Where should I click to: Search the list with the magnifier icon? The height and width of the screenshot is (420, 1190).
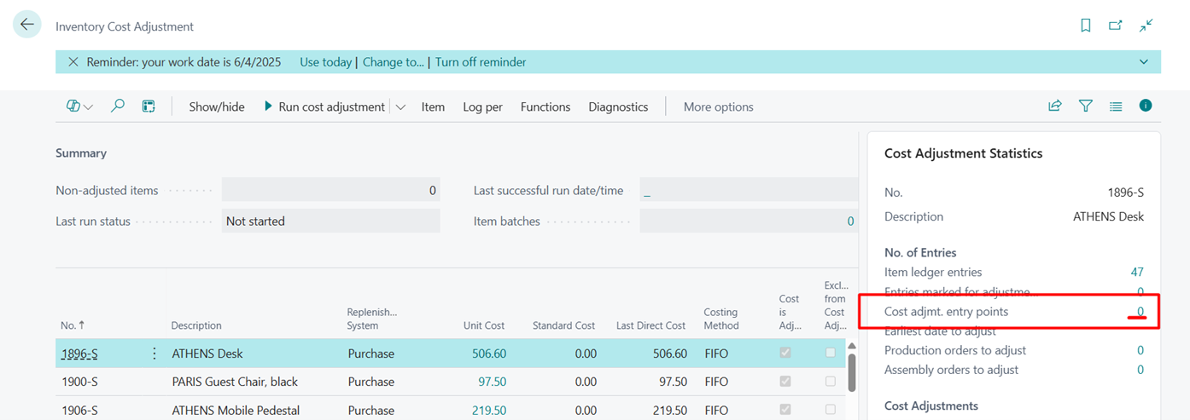(x=118, y=106)
